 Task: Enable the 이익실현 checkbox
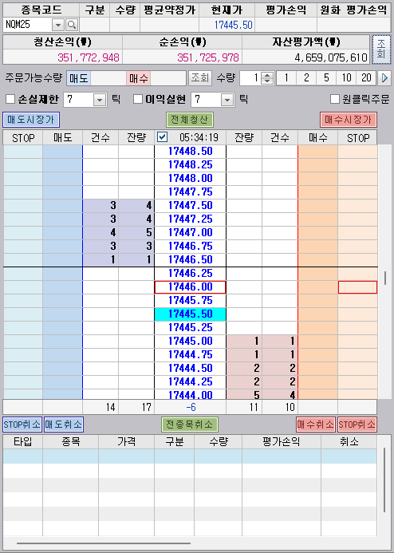pos(138,99)
